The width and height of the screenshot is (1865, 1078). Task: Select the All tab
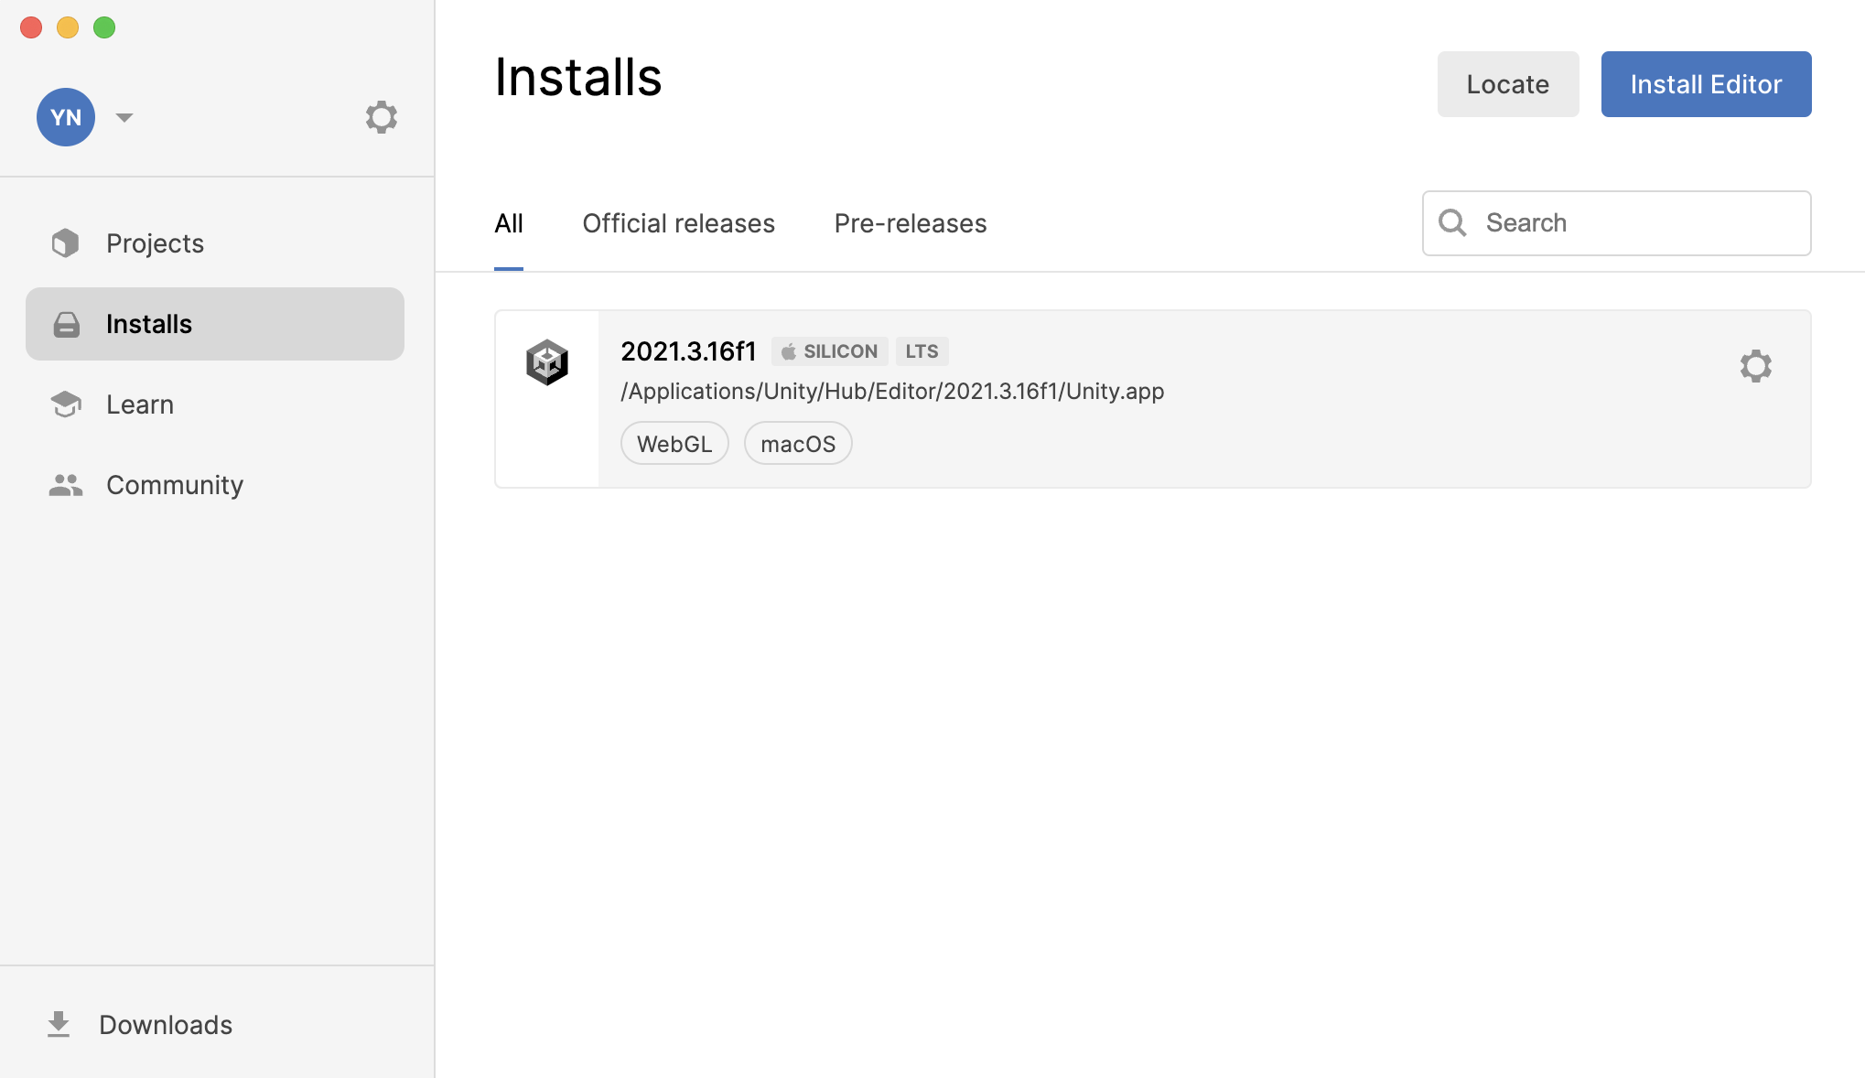pos(509,223)
